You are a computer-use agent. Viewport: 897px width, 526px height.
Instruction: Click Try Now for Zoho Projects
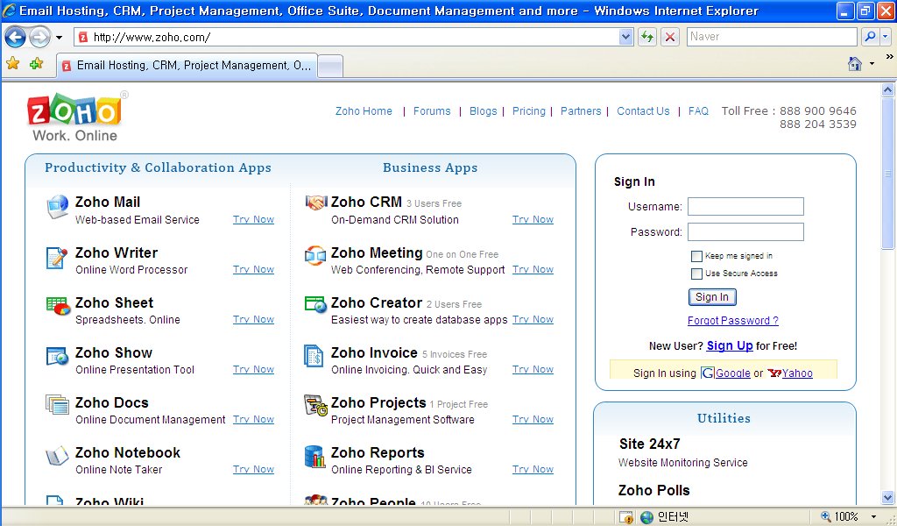click(533, 419)
